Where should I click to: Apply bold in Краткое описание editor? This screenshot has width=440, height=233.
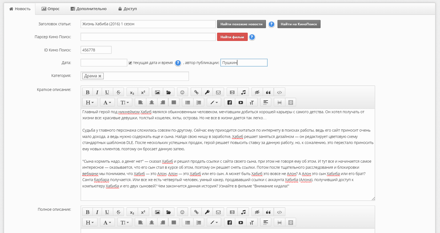[x=87, y=92]
